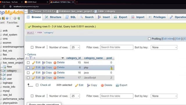Image resolution: width=186 pixels, height=105 pixels.
Task: Click the red Delete icon in php row
Action: pyautogui.click(x=55, y=68)
